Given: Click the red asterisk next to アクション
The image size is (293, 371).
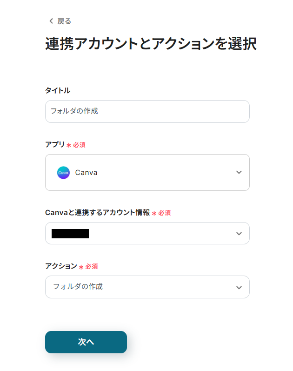Looking at the screenshot, I should point(81,267).
